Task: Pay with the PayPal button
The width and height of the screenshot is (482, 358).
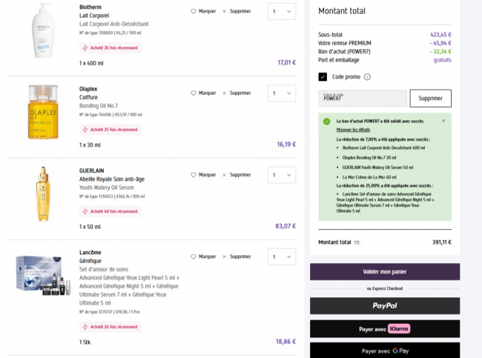Action: click(x=384, y=305)
